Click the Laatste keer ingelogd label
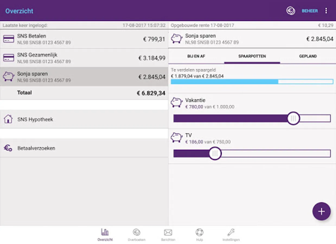 point(25,25)
